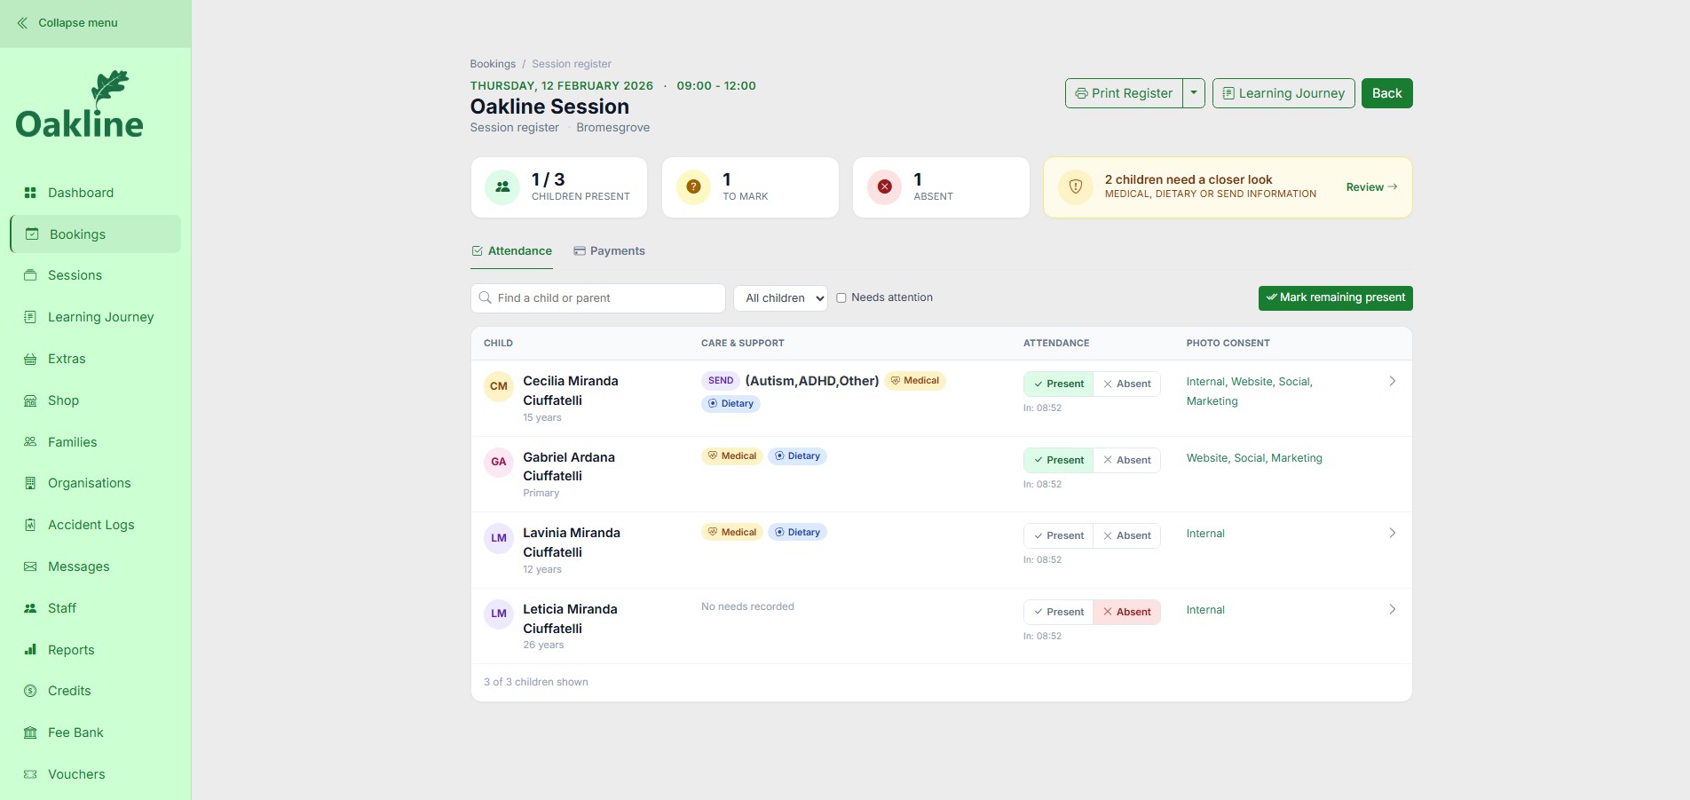The width and height of the screenshot is (1690, 800).
Task: Mark Gabriel Ardana Ciuffatelli as Absent
Action: [x=1126, y=460]
